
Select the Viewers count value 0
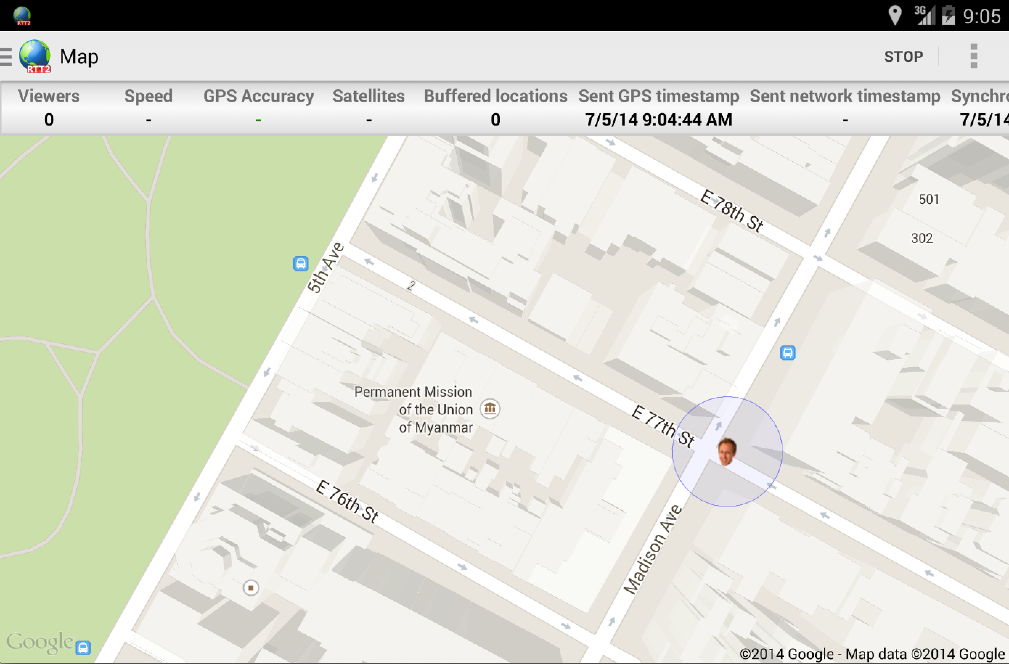pyautogui.click(x=49, y=119)
